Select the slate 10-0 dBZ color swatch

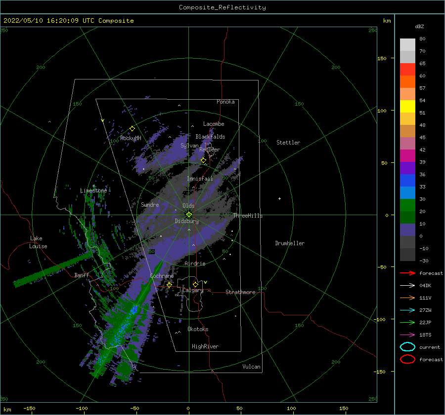coord(407,230)
